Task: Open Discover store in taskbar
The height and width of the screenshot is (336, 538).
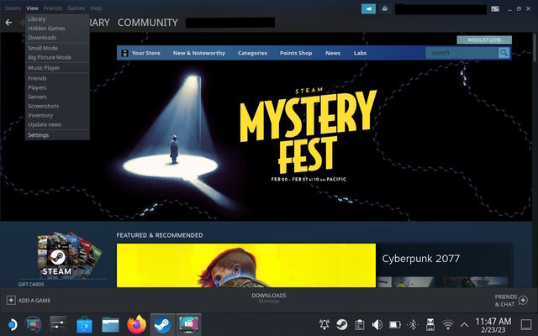Action: (84, 324)
